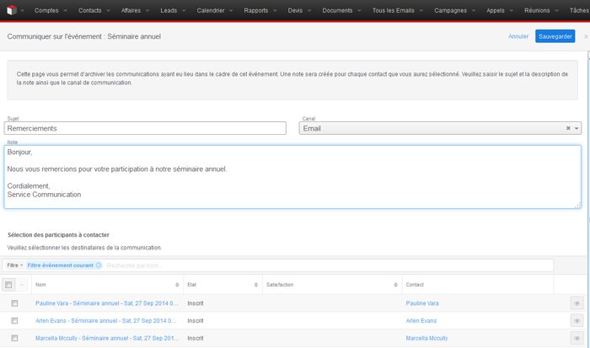This screenshot has width=590, height=348.
Task: Open the Canal dropdown showing Email
Action: (434, 128)
